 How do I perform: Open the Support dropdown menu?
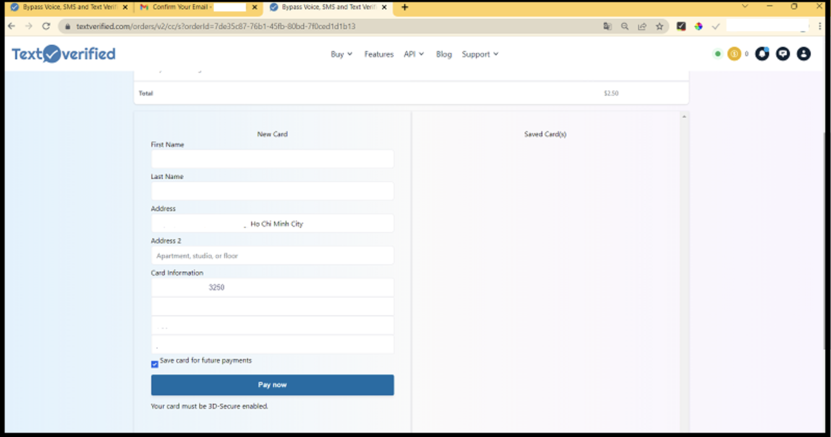click(479, 54)
